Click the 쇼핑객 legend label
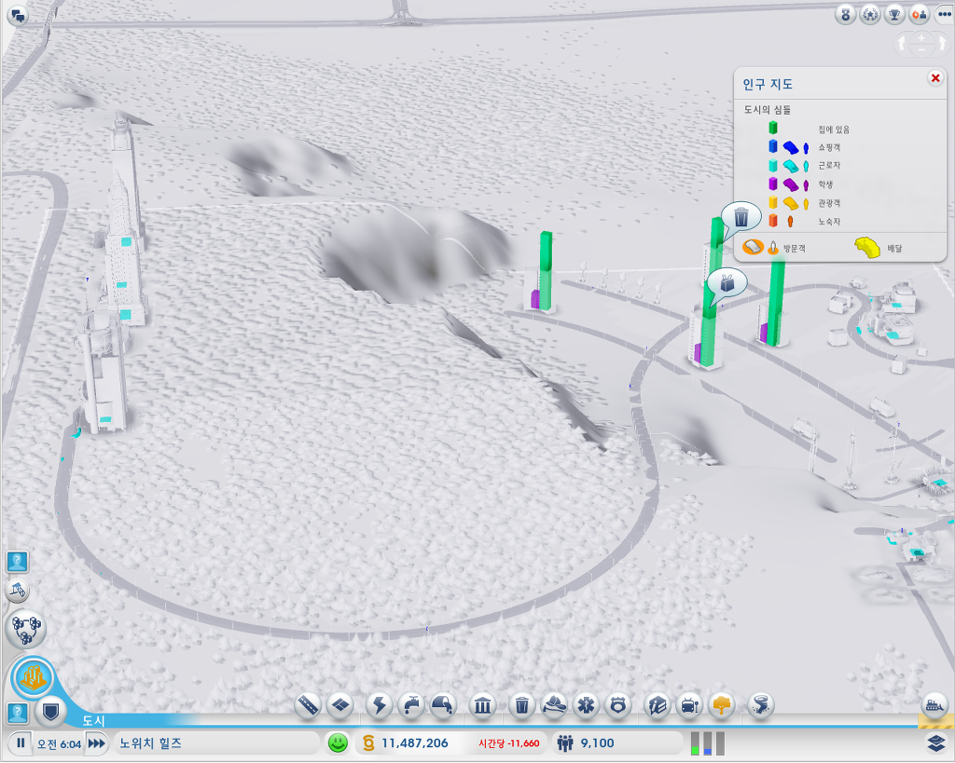Image resolution: width=955 pixels, height=763 pixels. click(829, 147)
